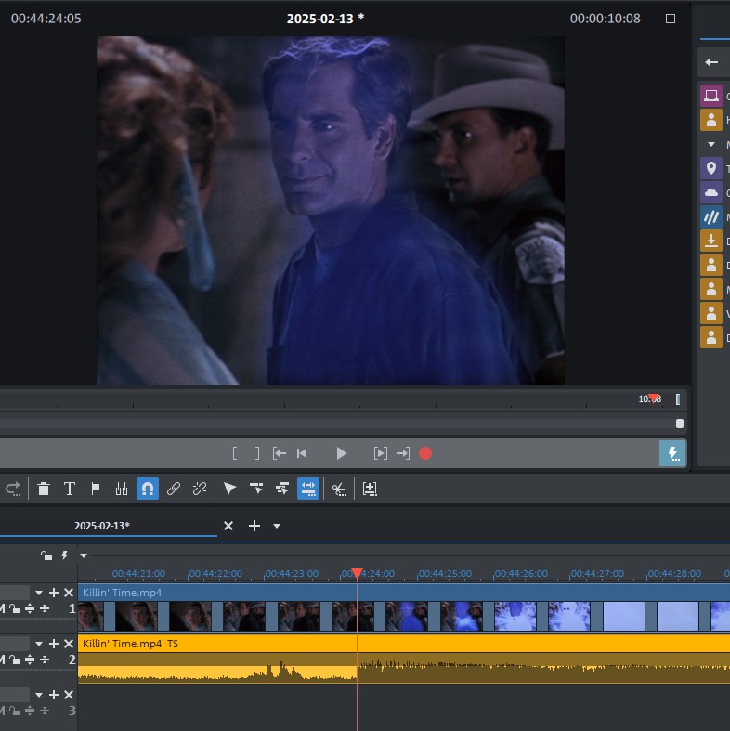
Task: Click the Ungroup broken chain icon
Action: click(x=200, y=489)
